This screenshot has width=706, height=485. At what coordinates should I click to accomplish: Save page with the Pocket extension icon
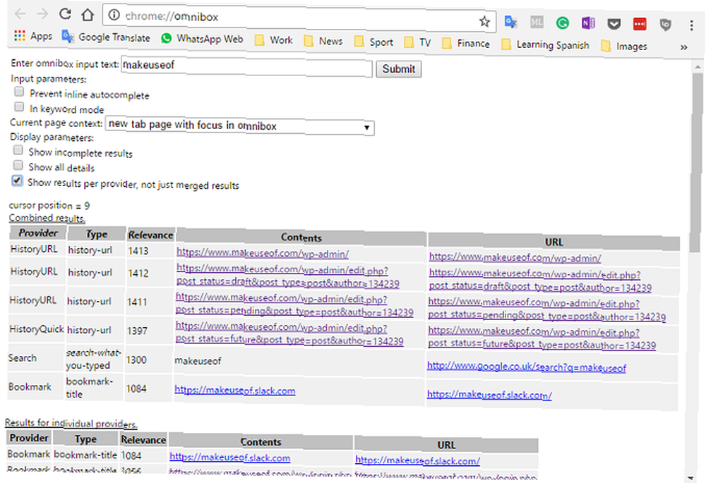(x=614, y=23)
